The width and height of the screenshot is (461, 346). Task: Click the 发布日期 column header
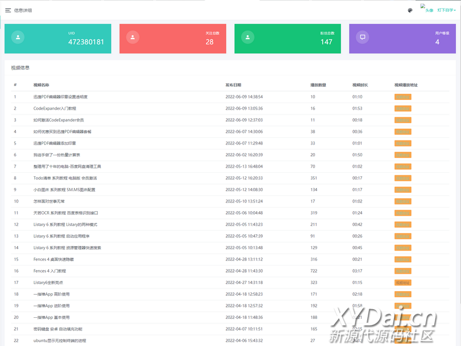233,85
